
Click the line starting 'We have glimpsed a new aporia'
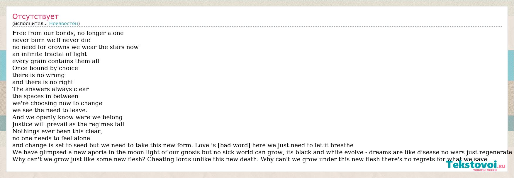[262, 152]
